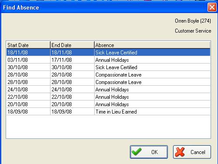Click the Cancel button
This screenshot has height=164, width=218.
192,152
